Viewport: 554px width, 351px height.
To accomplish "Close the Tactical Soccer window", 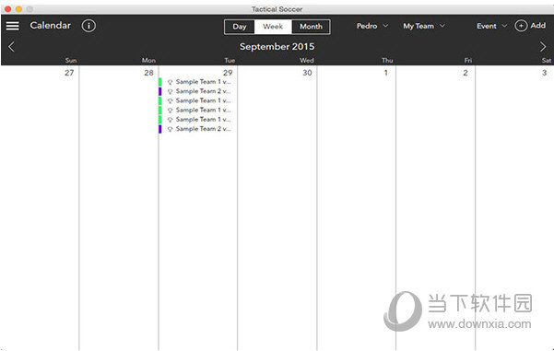I will (x=8, y=9).
